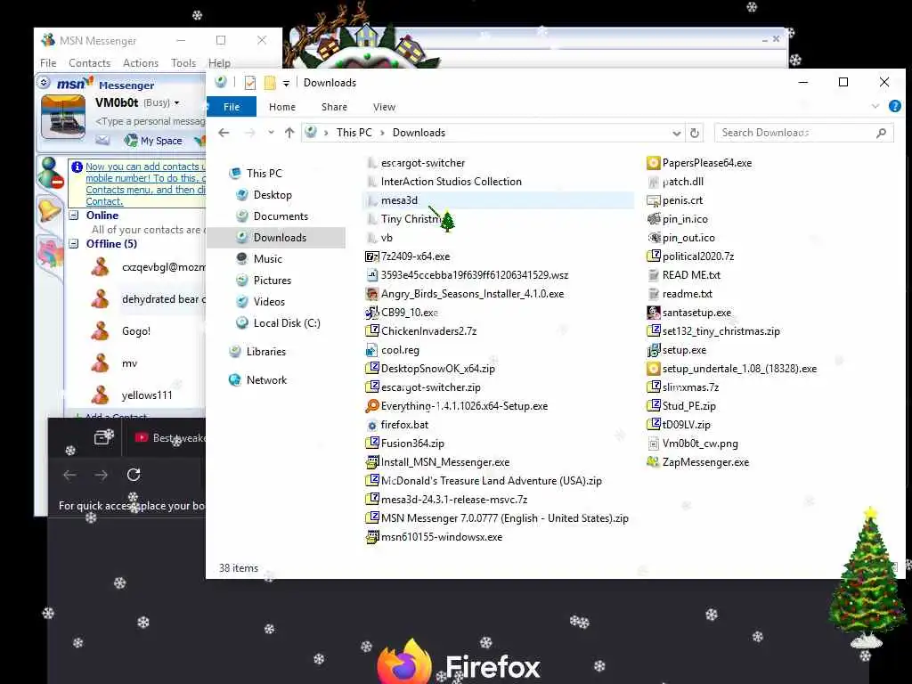
Task: Expand the MSN panel chevron
Action: 44,83
